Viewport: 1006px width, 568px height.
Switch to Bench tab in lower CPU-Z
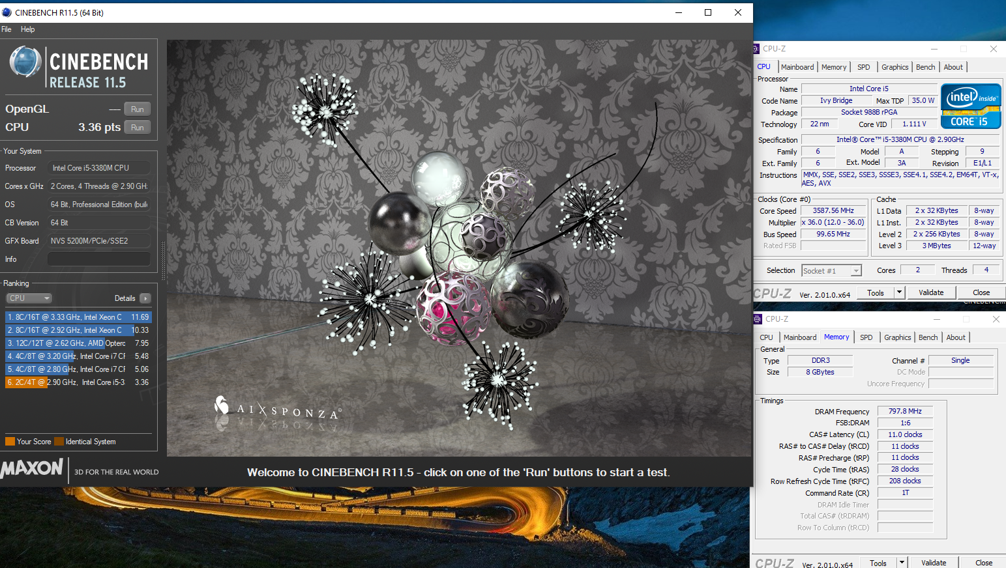[928, 337]
